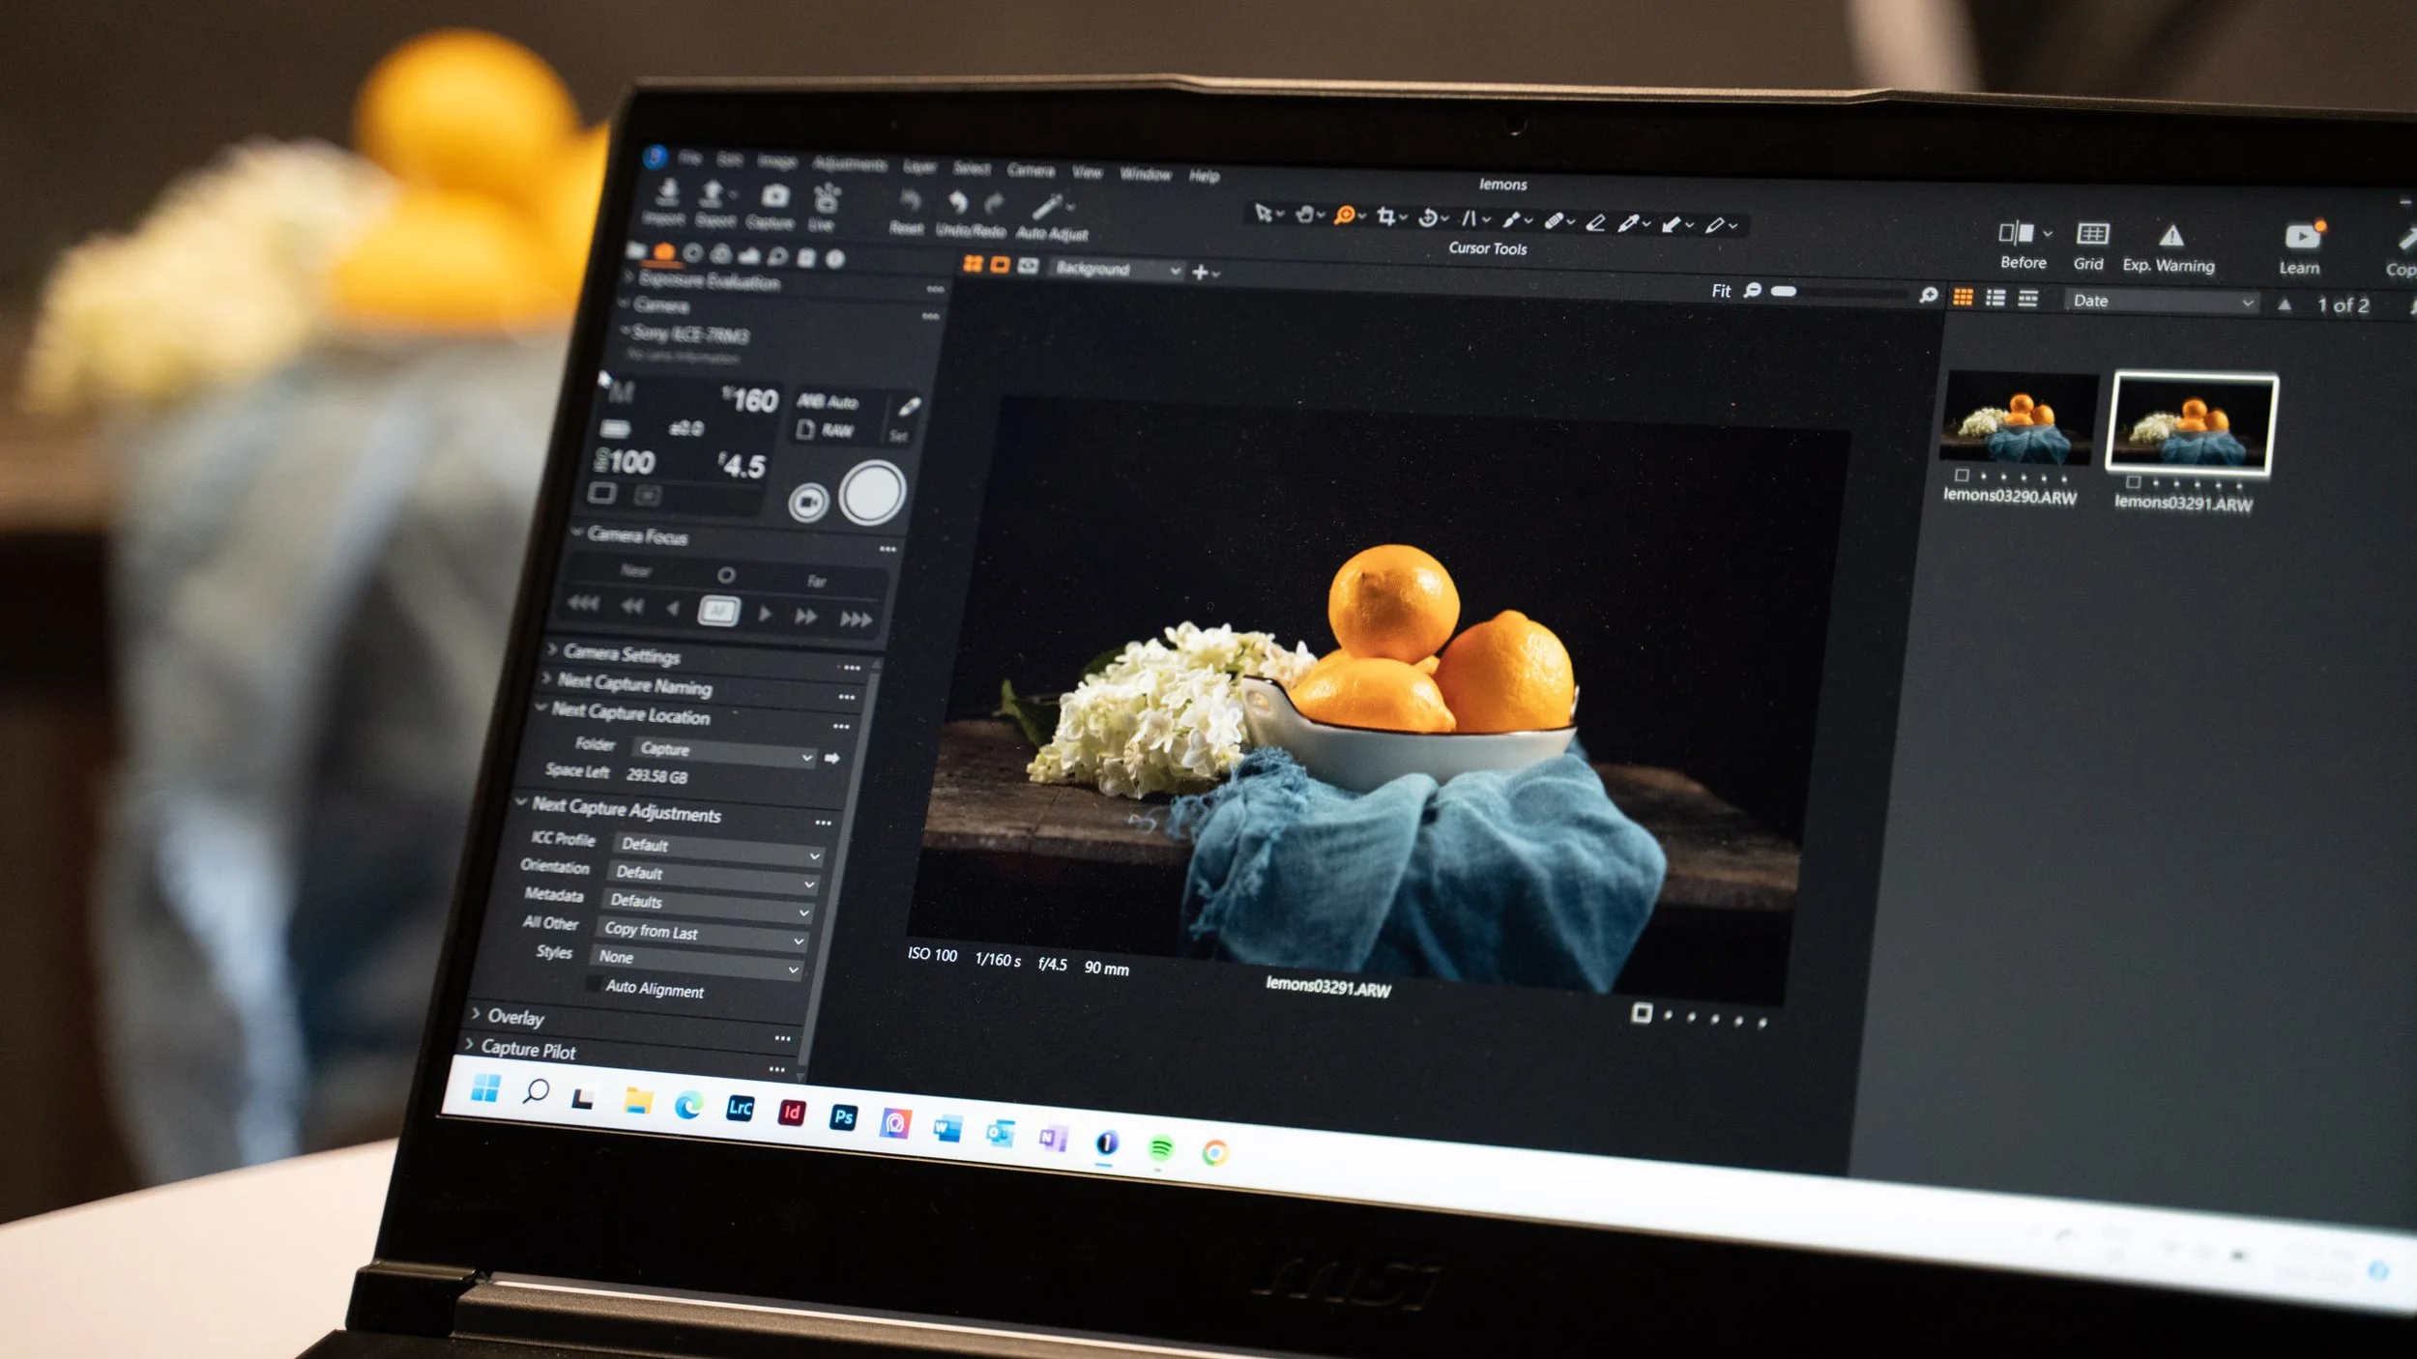
Task: Select the Crop cursor tool
Action: pyautogui.click(x=1386, y=217)
